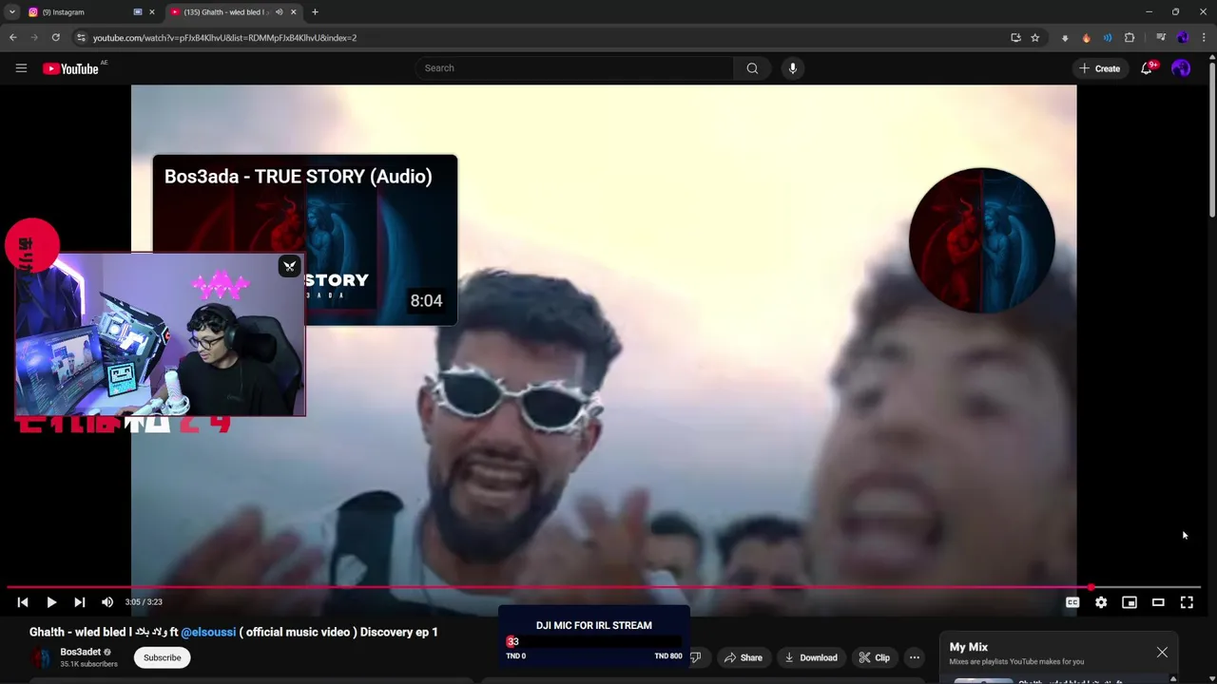Click the round channel end-screen thumbnail

tap(982, 240)
